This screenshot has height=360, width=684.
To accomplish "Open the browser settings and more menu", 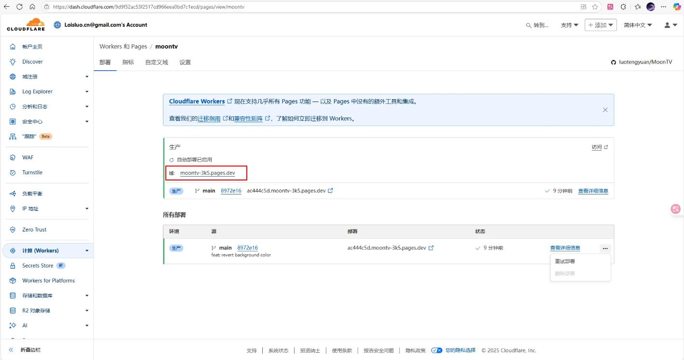I will coord(664,7).
